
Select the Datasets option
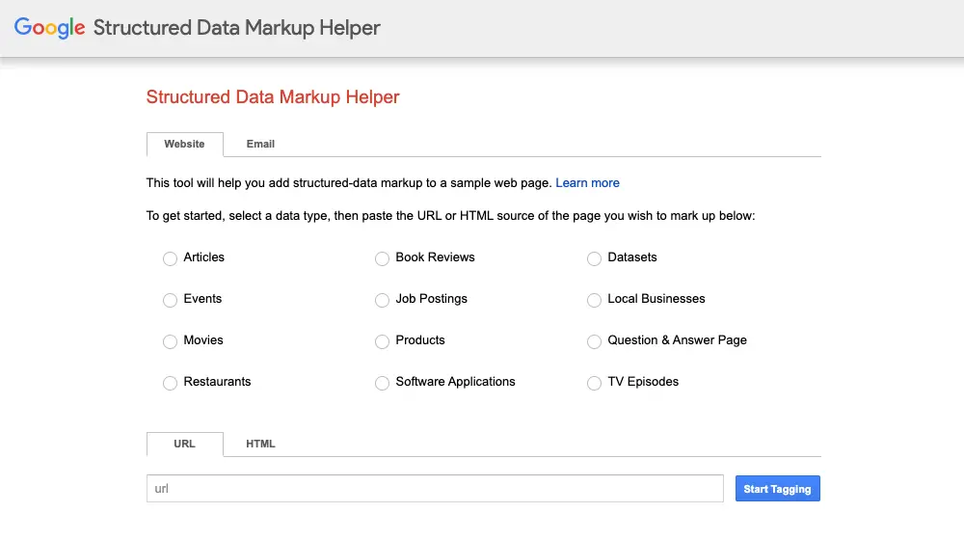point(595,258)
